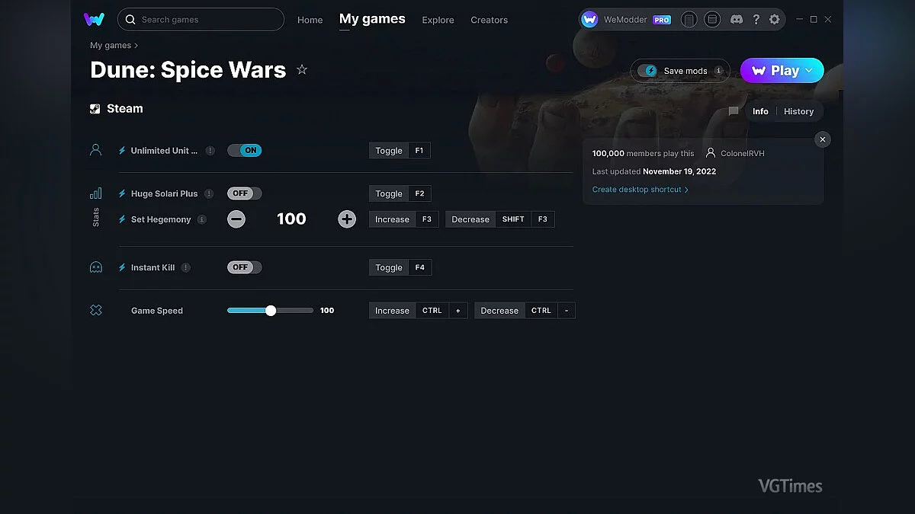Open info for Instant Kill
The image size is (915, 514).
186,267
